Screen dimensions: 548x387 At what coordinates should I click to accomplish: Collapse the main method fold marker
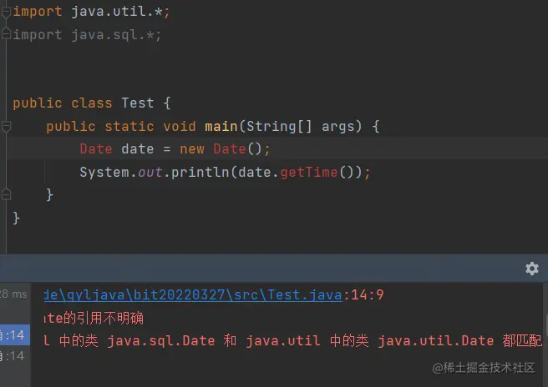[x=6, y=126]
